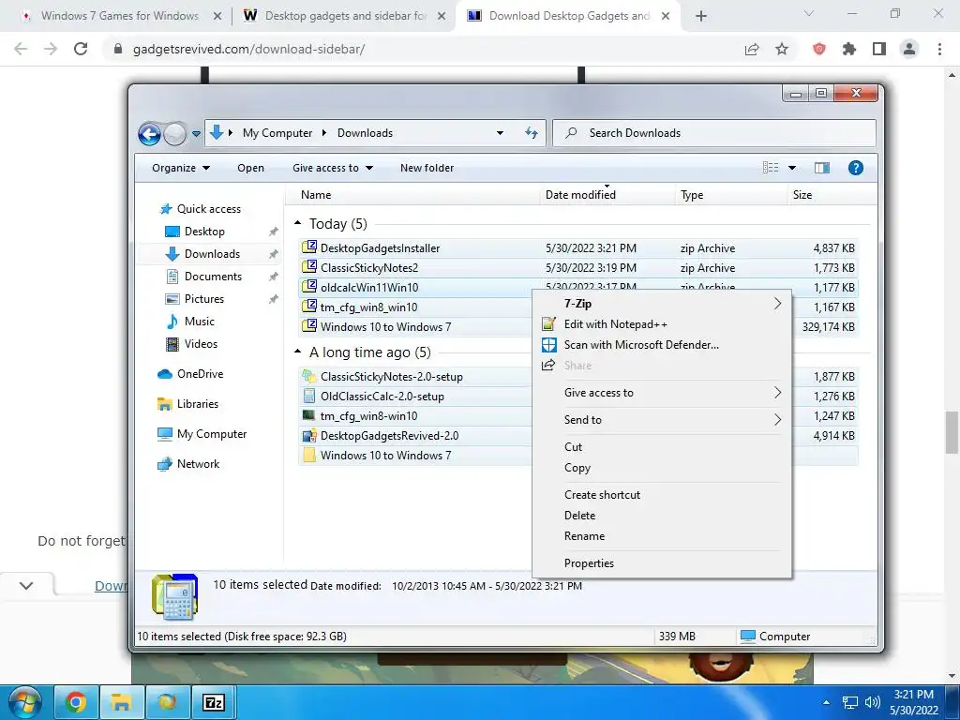Click the Back navigation button in Explorer
Image resolution: width=960 pixels, height=720 pixels.
[149, 133]
